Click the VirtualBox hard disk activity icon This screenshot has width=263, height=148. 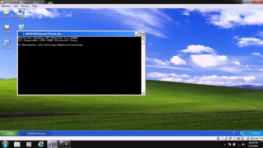coord(218,138)
